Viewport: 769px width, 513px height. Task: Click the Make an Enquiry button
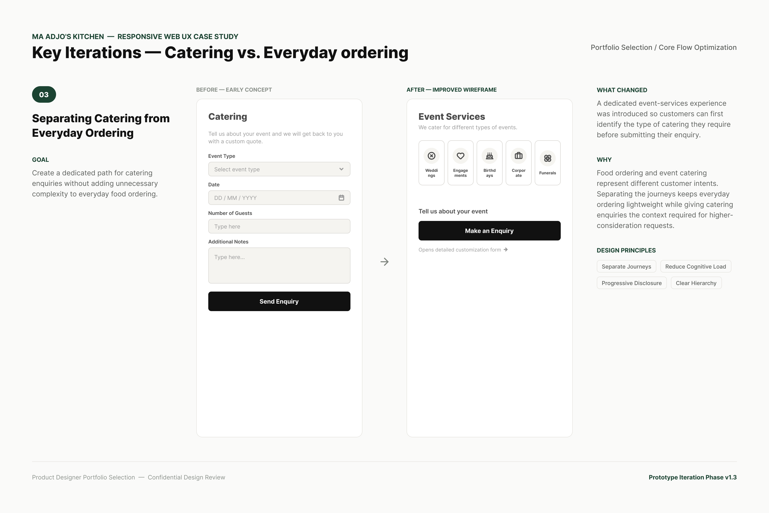point(489,231)
